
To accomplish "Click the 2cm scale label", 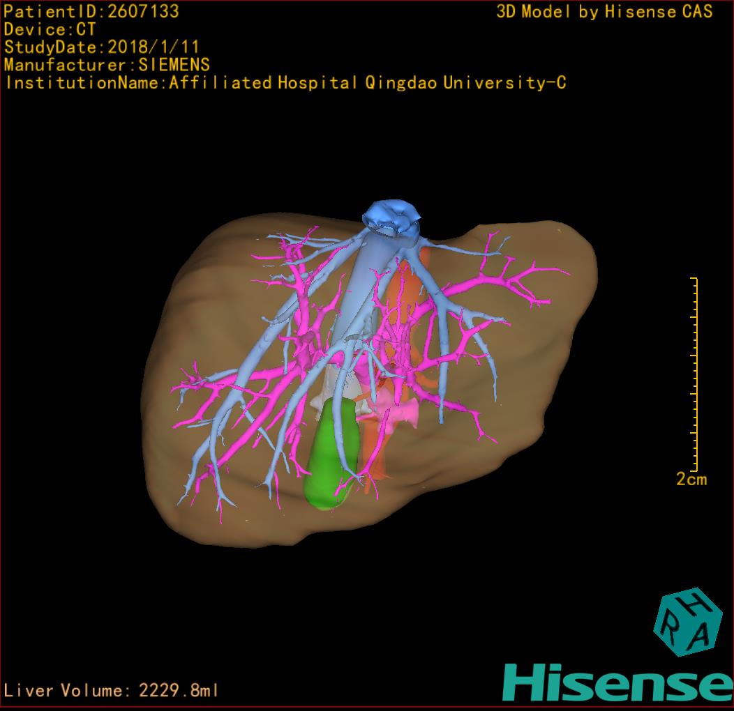I will [691, 480].
